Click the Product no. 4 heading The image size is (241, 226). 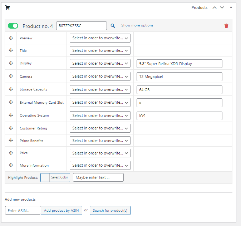38,26
